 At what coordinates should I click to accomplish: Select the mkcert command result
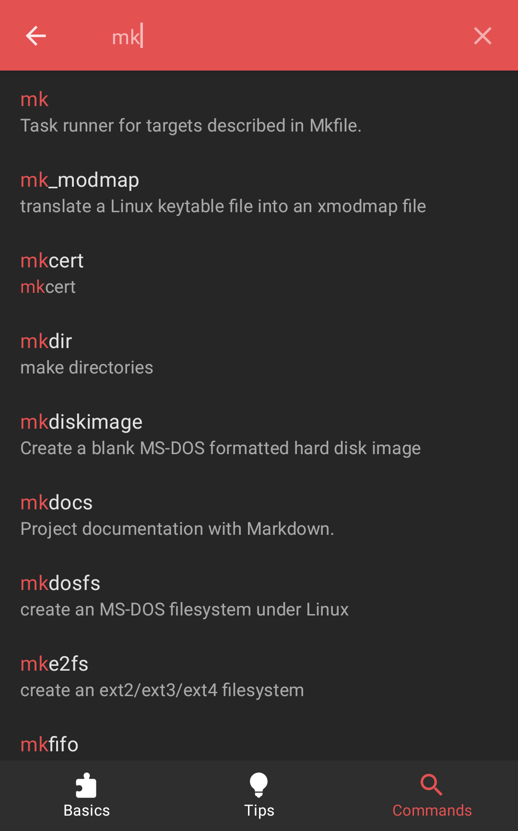click(52, 261)
